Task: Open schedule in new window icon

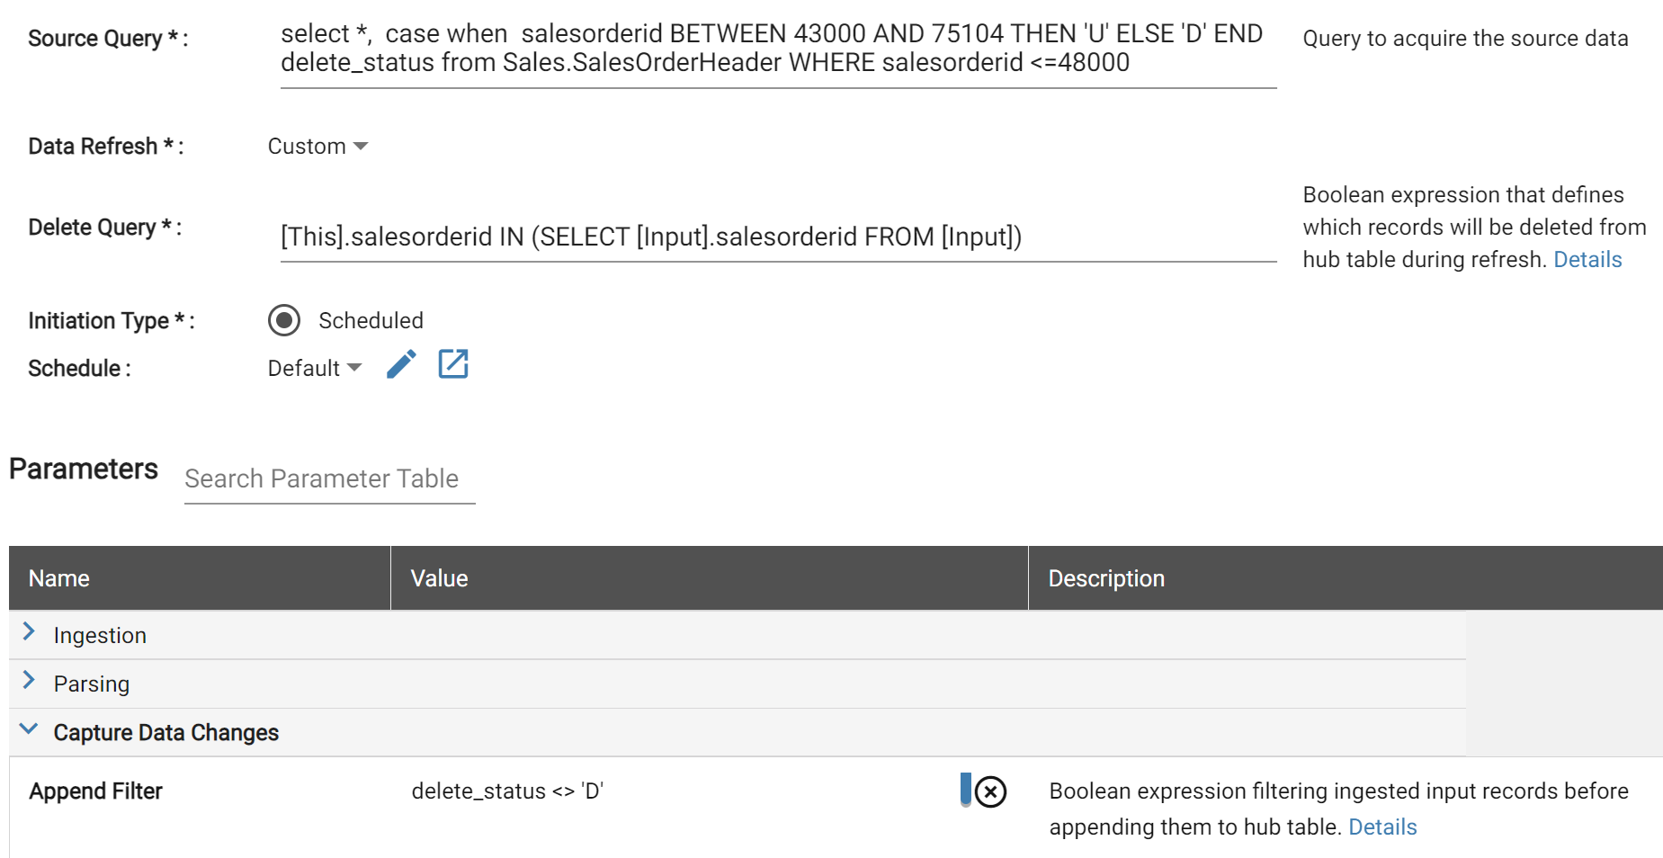Action: [453, 364]
